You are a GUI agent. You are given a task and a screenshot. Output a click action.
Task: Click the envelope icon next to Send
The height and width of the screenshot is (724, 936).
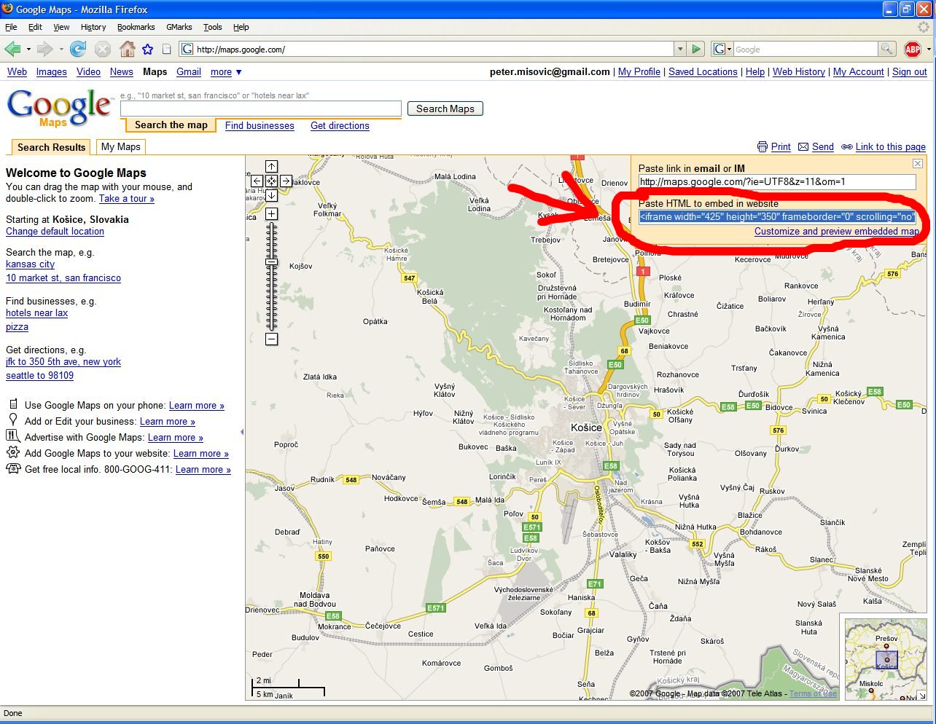pos(803,146)
